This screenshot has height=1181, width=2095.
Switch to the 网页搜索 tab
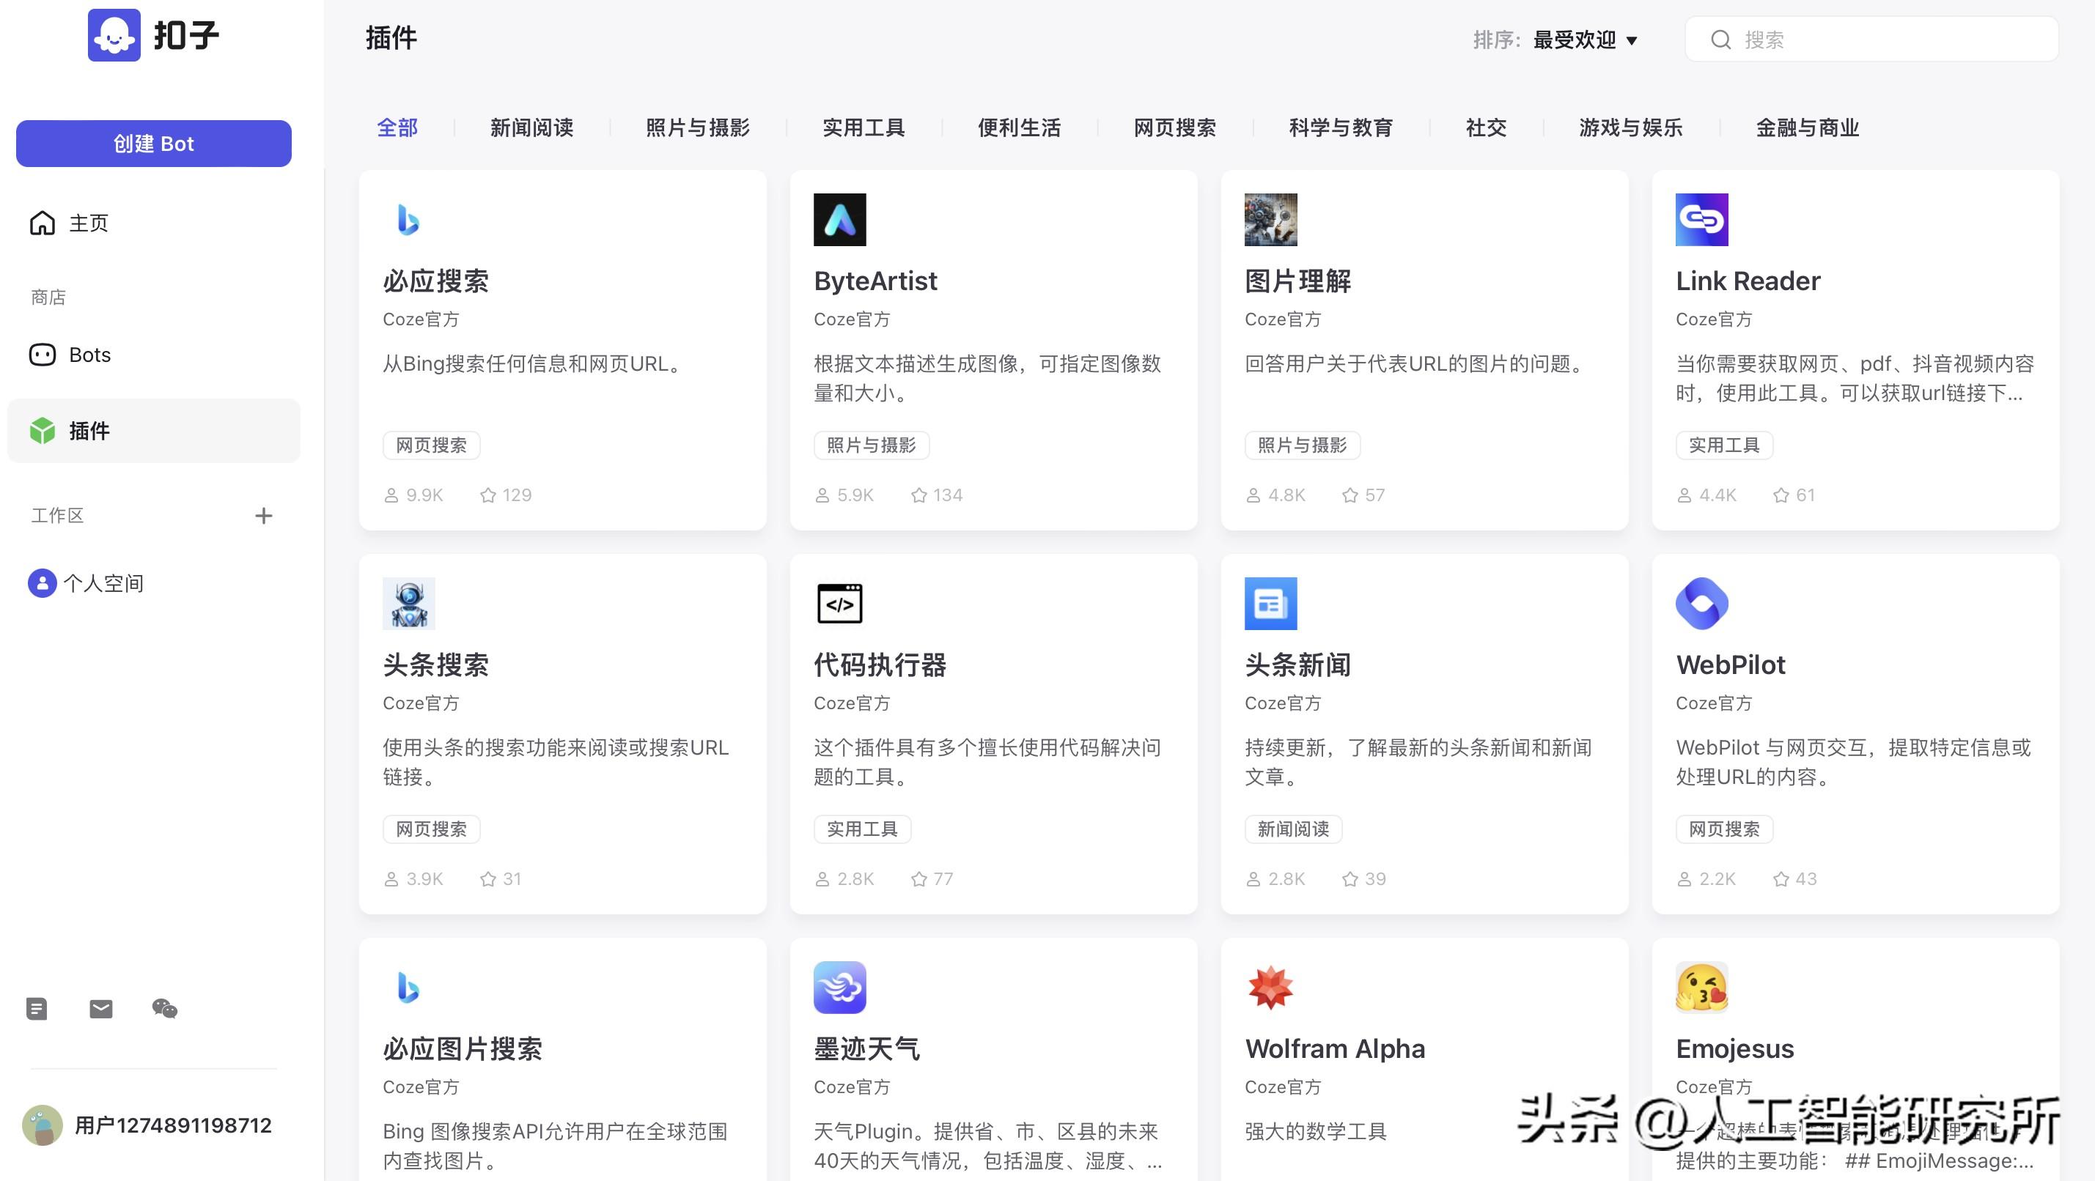(1175, 127)
